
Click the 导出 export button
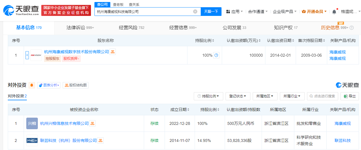coord(350,96)
